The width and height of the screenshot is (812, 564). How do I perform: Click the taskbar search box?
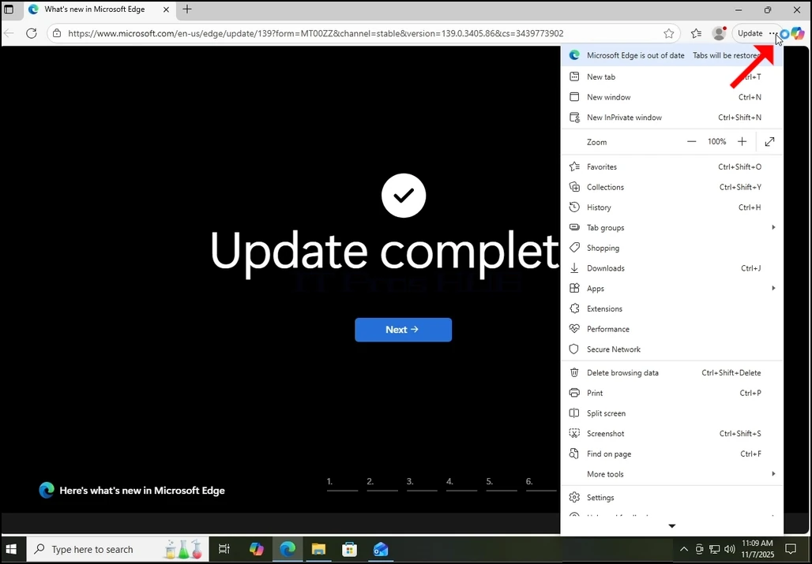click(118, 549)
